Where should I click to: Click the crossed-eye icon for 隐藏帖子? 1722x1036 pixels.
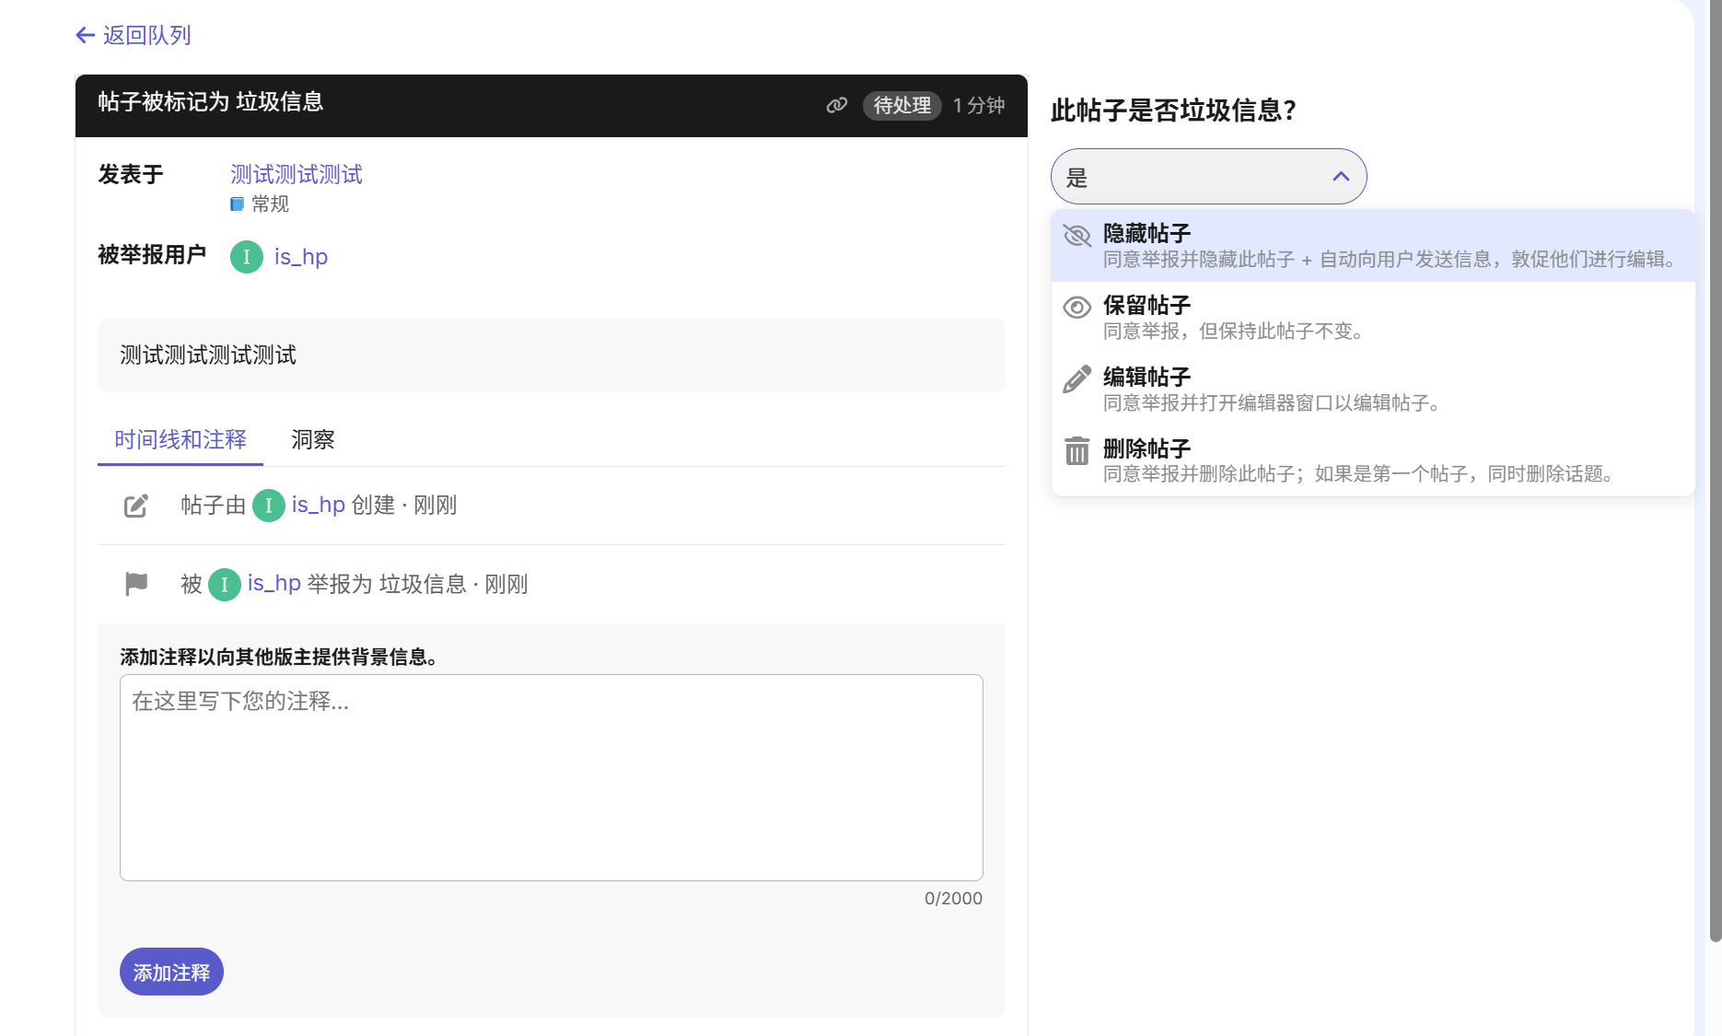(x=1076, y=236)
